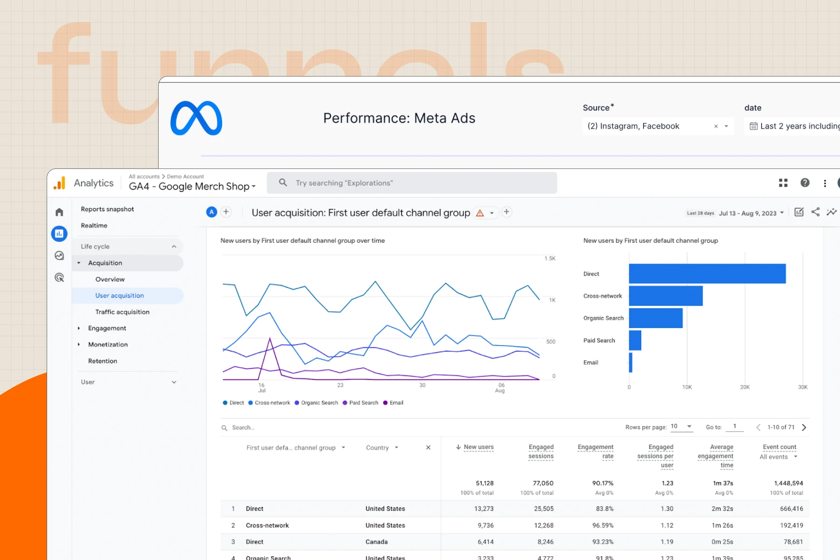
Task: Expand the Engagement section
Action: [x=79, y=329]
